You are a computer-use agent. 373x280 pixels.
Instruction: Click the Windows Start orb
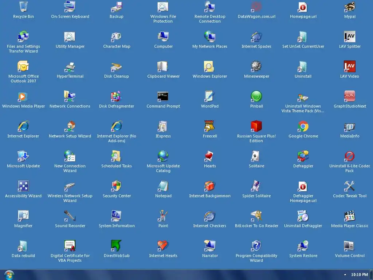click(9, 275)
